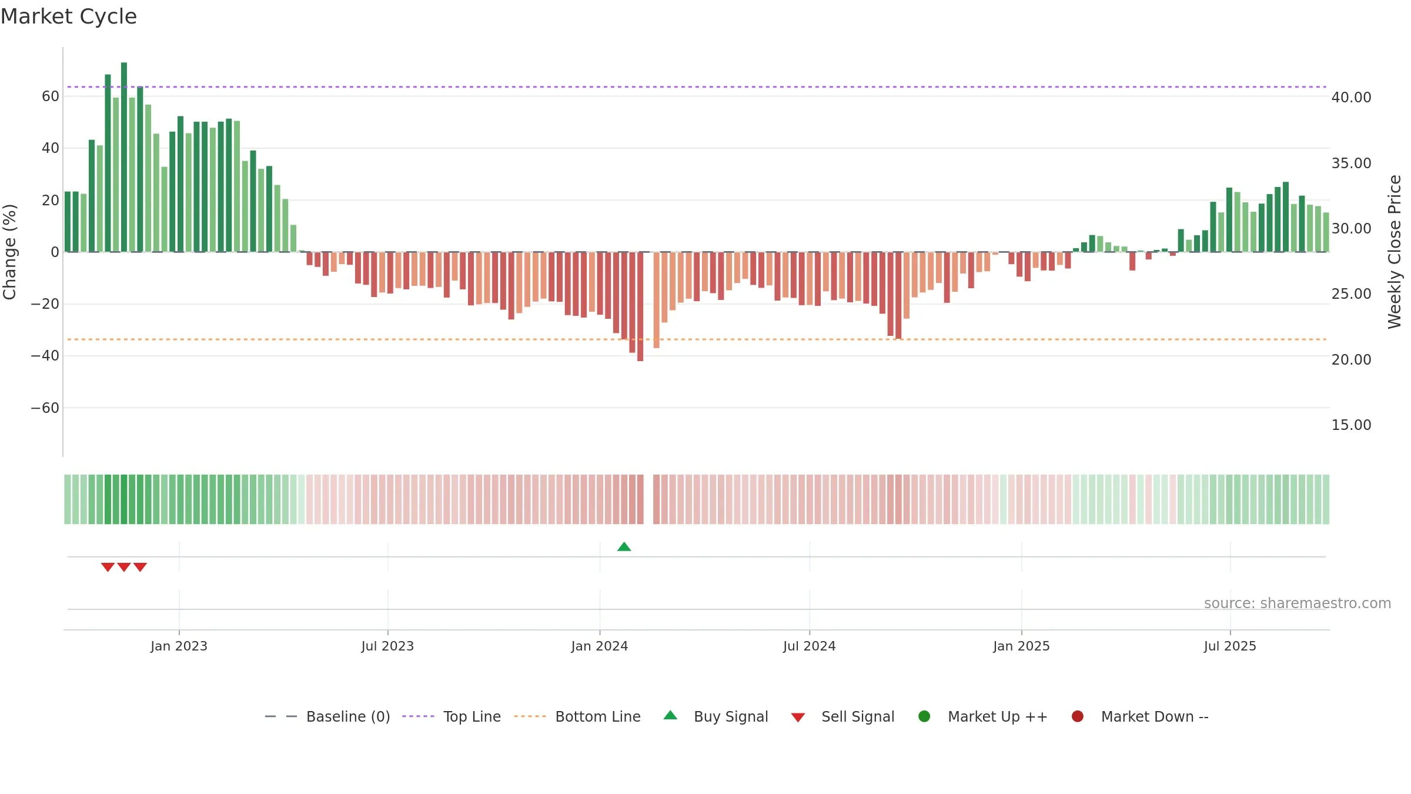
Task: Toggle the Market Up ++ legend entry
Action: 983,716
